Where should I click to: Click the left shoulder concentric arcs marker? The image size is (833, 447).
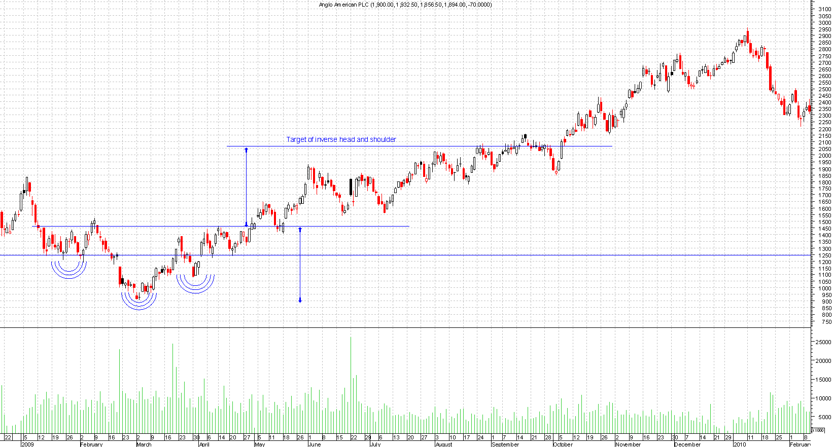tap(69, 270)
